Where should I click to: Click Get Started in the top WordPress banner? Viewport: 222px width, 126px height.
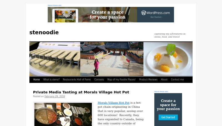pos(156,17)
